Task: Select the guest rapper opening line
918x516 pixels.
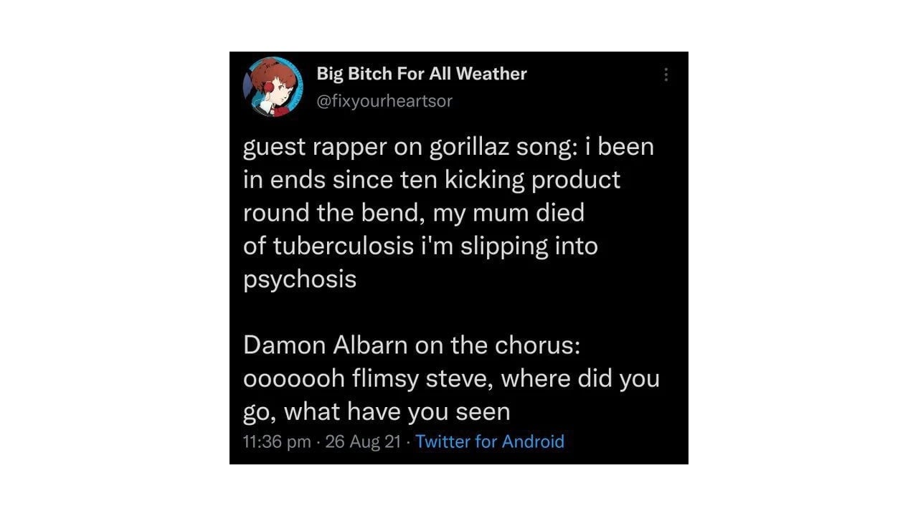Action: tap(449, 148)
